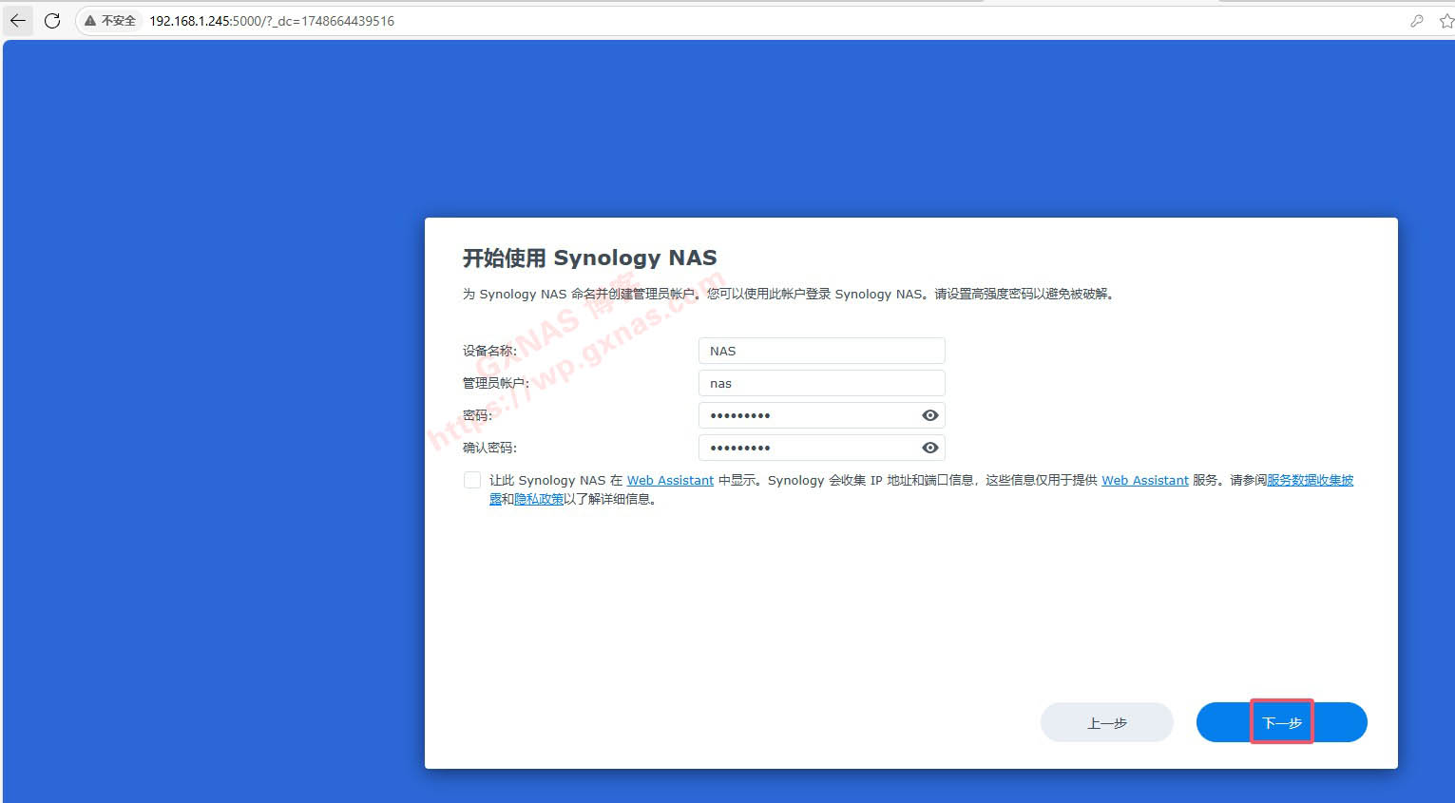
Task: Focus the 密码 password field
Action: point(808,415)
